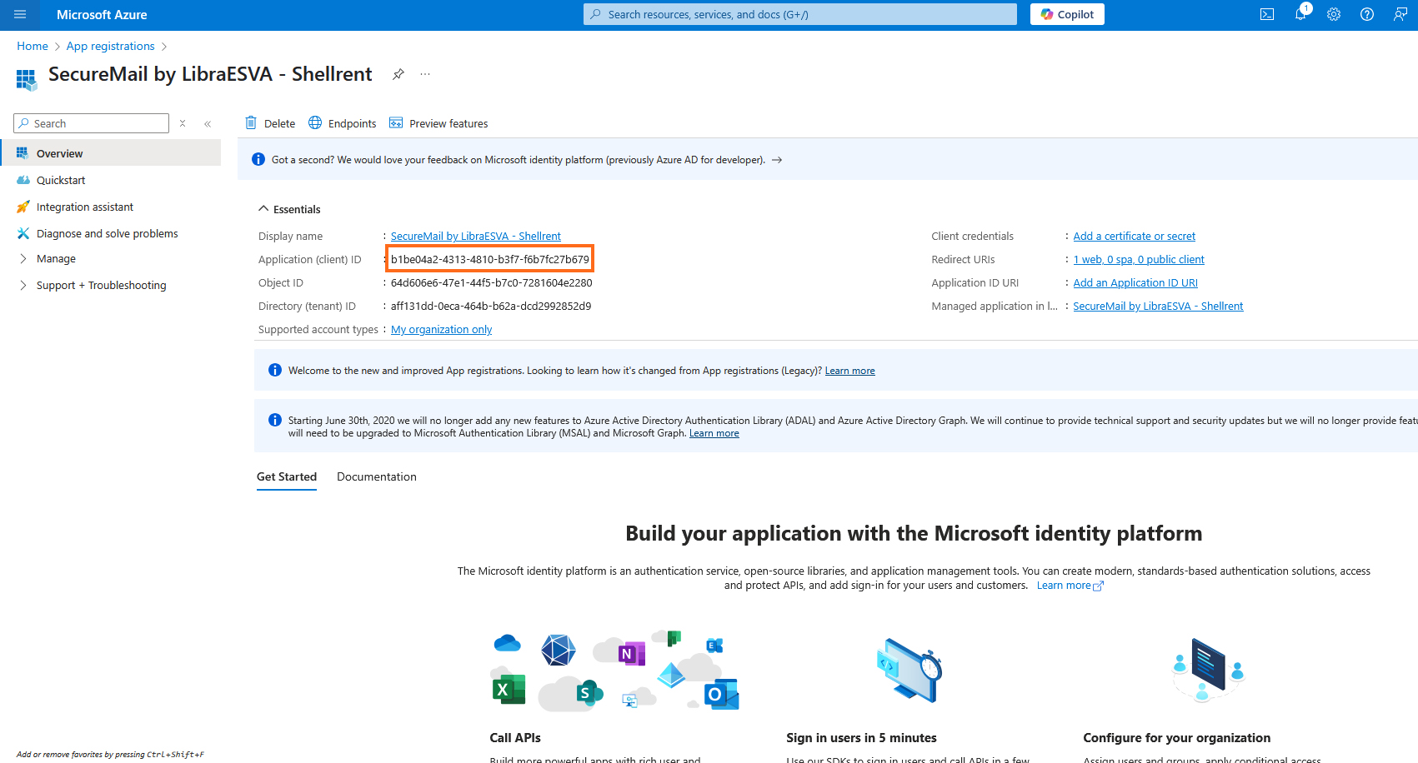This screenshot has width=1418, height=763.
Task: Click Sign in users in 5 minutes heading
Action: [x=861, y=738]
